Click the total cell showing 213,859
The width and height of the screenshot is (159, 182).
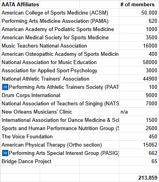pos(139,178)
